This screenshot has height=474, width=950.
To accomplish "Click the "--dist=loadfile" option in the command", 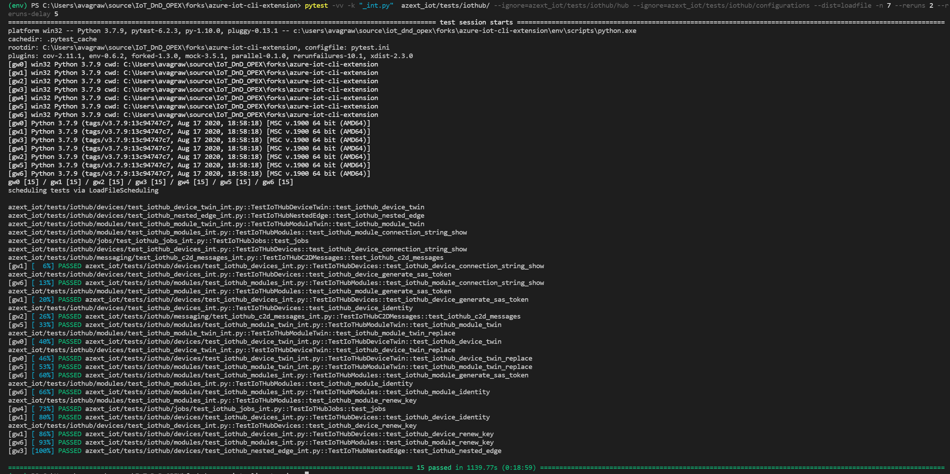I will [843, 5].
